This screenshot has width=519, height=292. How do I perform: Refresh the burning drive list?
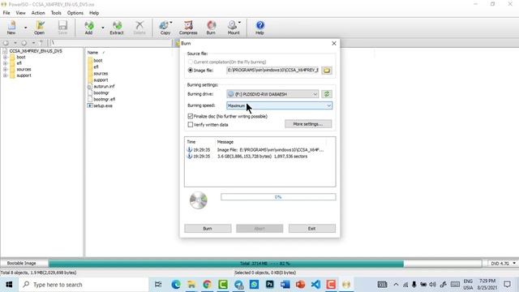click(x=327, y=94)
